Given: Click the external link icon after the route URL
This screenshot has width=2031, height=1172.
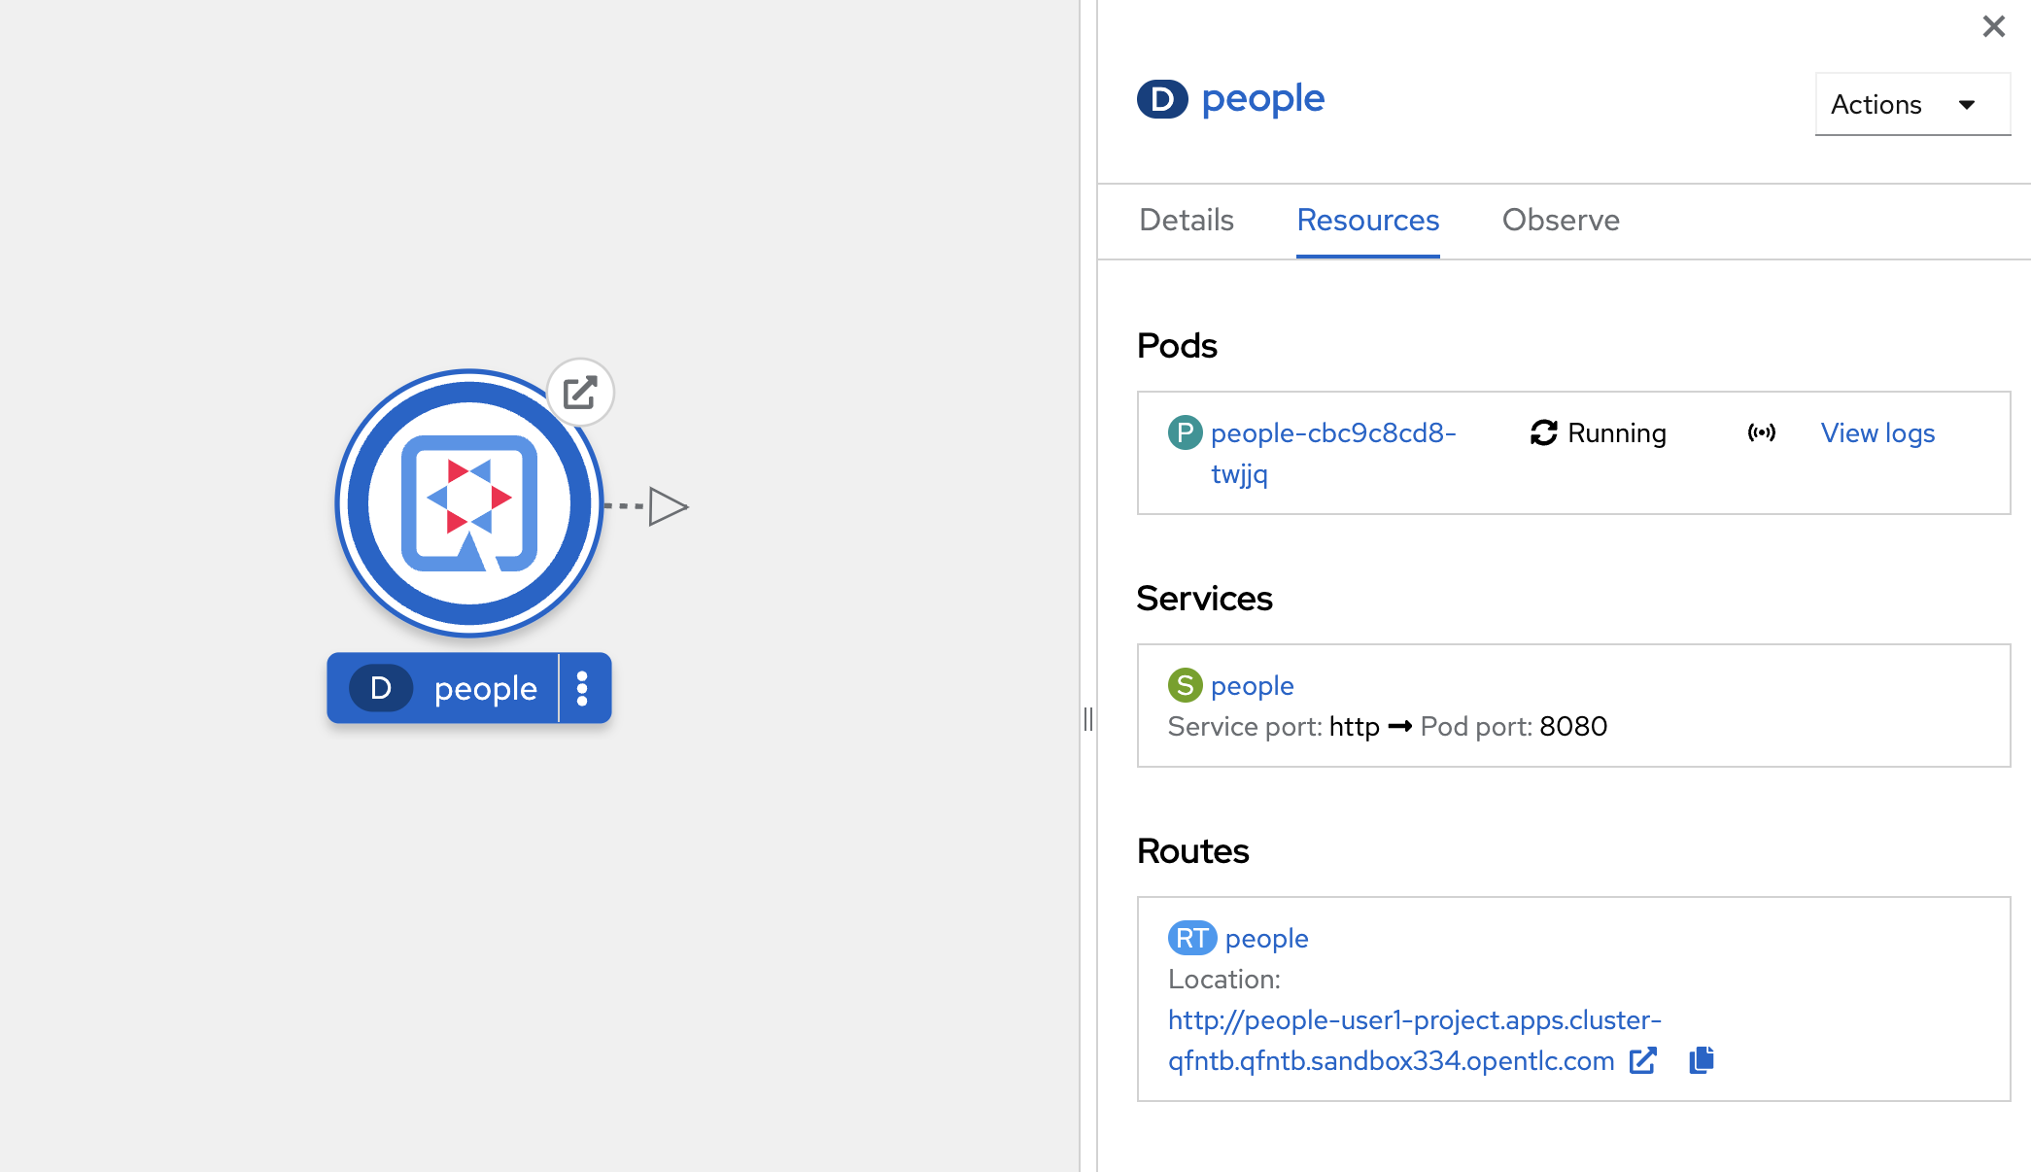Looking at the screenshot, I should [x=1643, y=1060].
